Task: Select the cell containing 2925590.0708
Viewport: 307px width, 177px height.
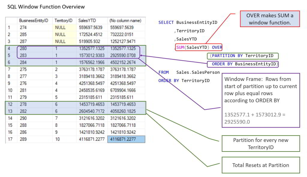Action: [x=123, y=55]
